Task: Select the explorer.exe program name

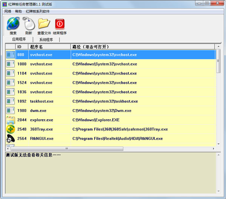Action: click(41, 120)
